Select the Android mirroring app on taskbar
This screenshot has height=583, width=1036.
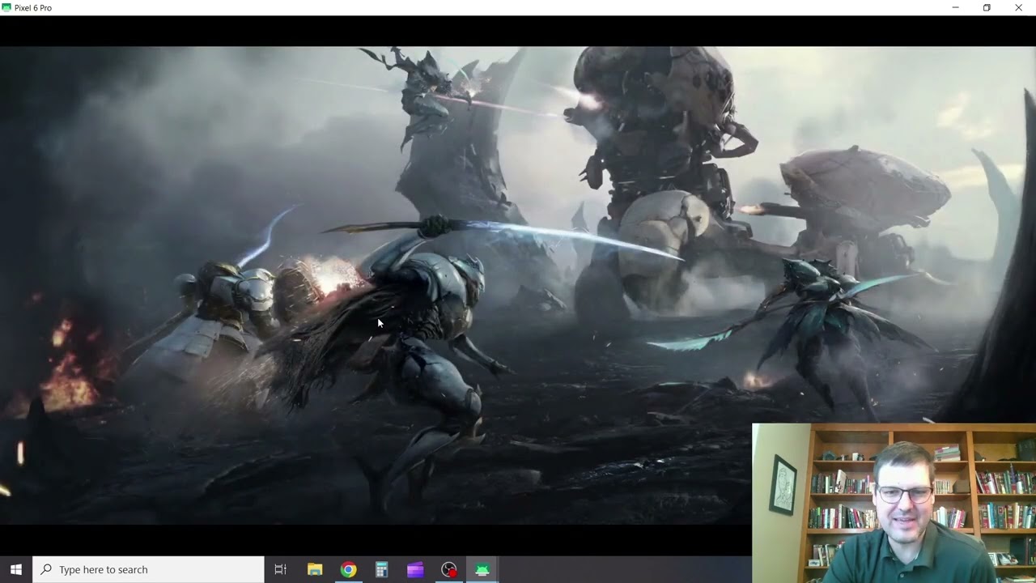point(482,569)
